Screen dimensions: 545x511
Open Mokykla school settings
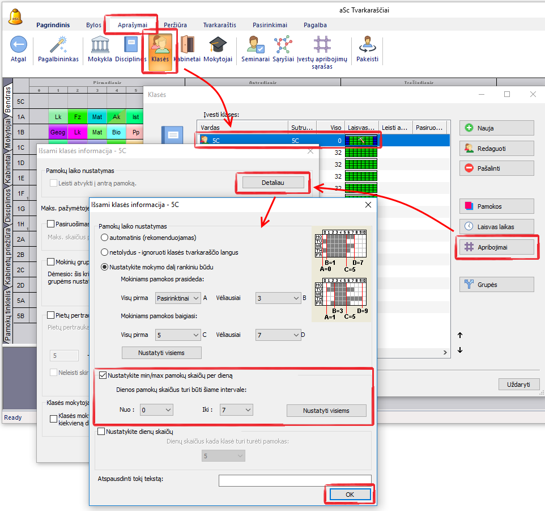100,45
